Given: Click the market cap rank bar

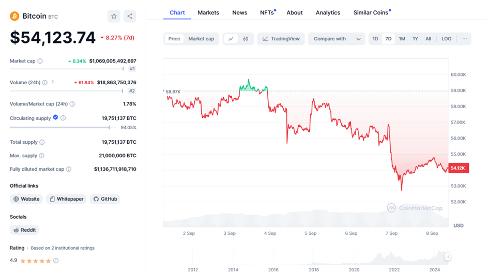Looking at the screenshot, I should [67, 69].
